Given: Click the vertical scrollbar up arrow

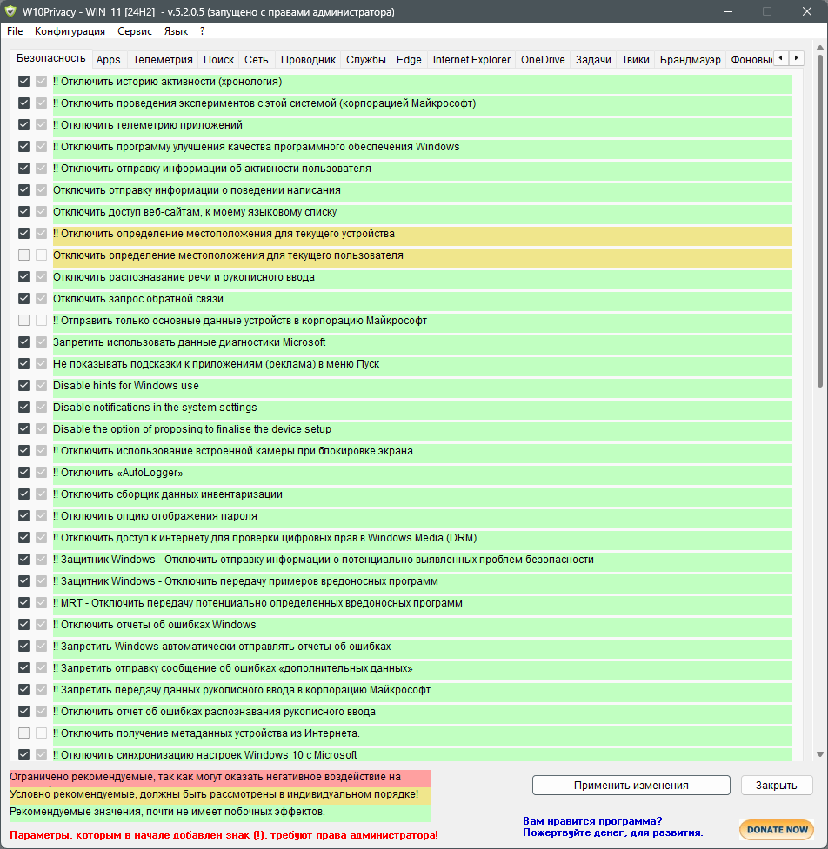Looking at the screenshot, I should pos(820,50).
